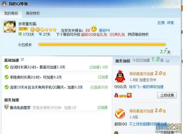Screen dimensions: 183x134
Task: Click the smiley face beside ranking 22
Action: [x=94, y=29]
